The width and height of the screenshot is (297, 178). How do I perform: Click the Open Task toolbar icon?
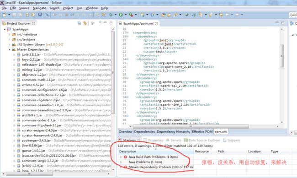(x=169, y=15)
